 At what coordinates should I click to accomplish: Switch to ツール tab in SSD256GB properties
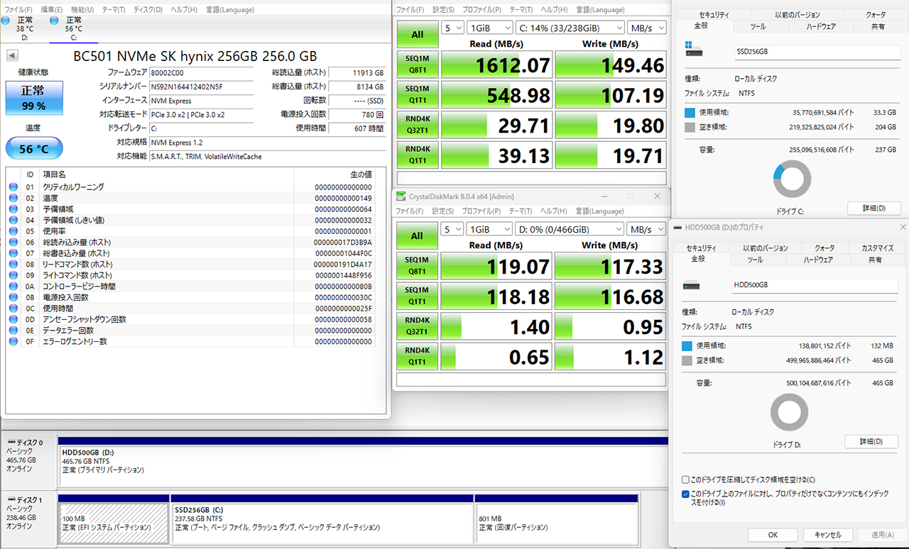(758, 26)
